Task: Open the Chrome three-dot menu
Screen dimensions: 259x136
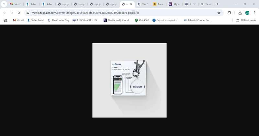Action: point(254,13)
